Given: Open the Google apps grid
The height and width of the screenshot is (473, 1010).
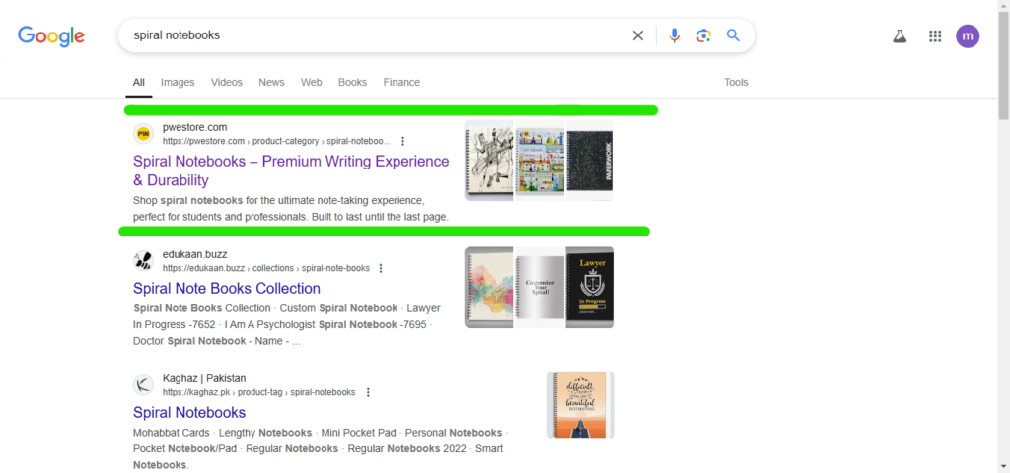Looking at the screenshot, I should tap(935, 36).
